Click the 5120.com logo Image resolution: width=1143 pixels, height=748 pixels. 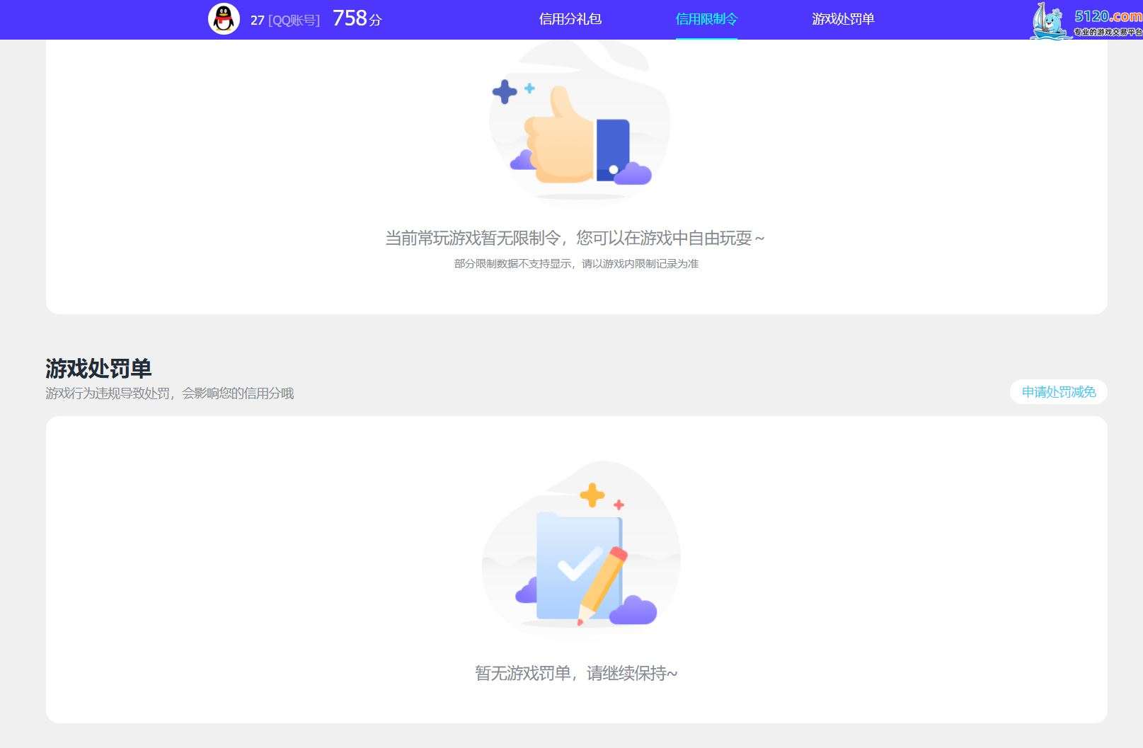tap(1086, 20)
